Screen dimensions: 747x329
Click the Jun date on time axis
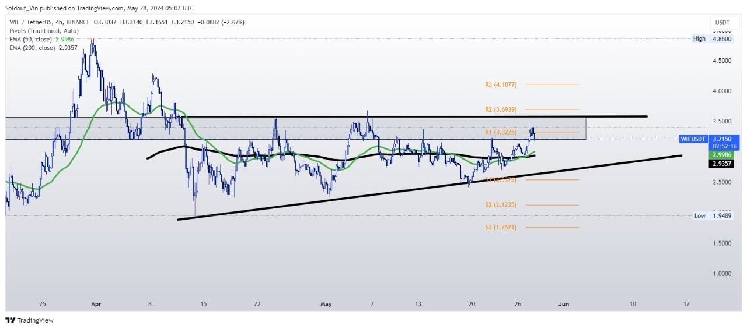tap(563, 303)
